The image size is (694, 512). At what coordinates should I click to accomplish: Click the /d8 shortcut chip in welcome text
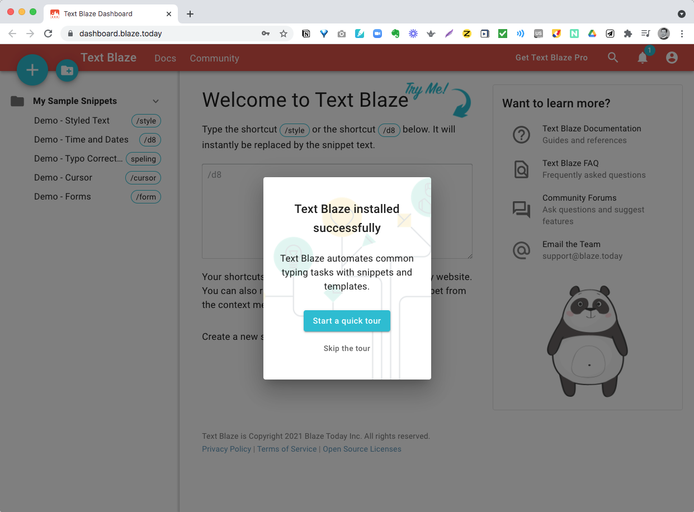pos(389,130)
